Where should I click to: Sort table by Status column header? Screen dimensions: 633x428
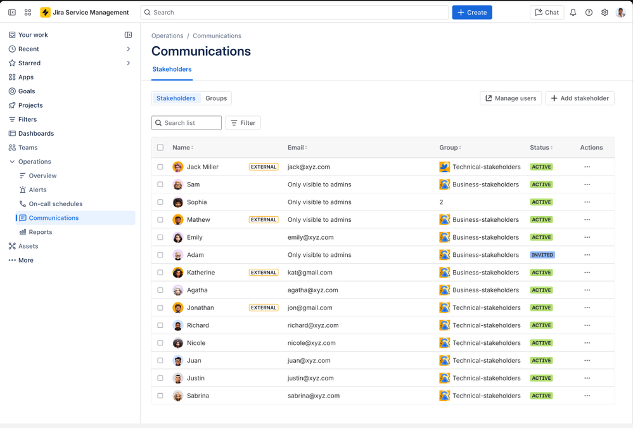[541, 148]
